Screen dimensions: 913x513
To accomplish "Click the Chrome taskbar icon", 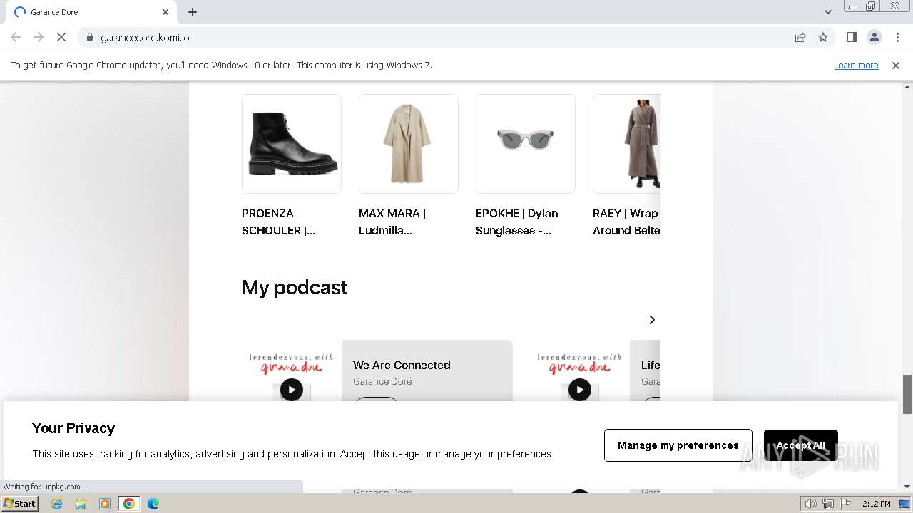I will [x=129, y=504].
